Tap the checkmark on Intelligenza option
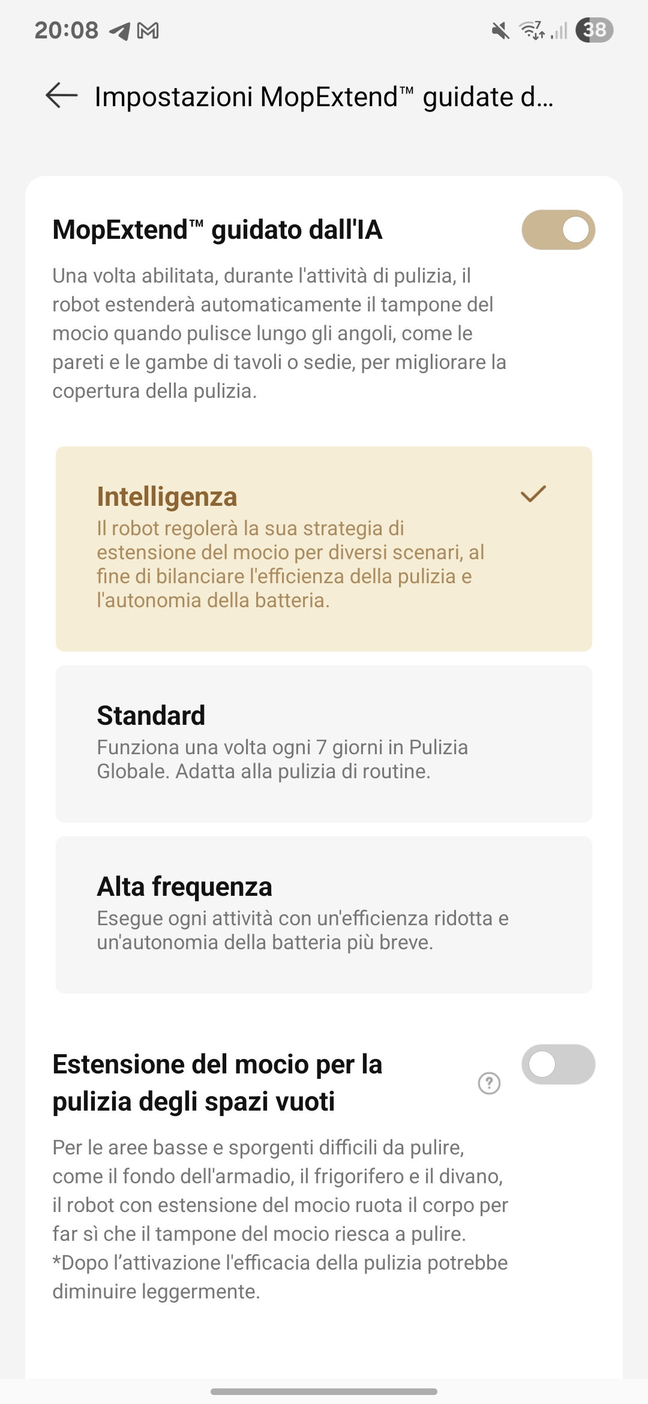Screen dimensions: 648x1404 533,494
